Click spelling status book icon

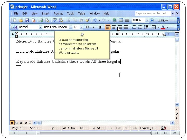164,128
